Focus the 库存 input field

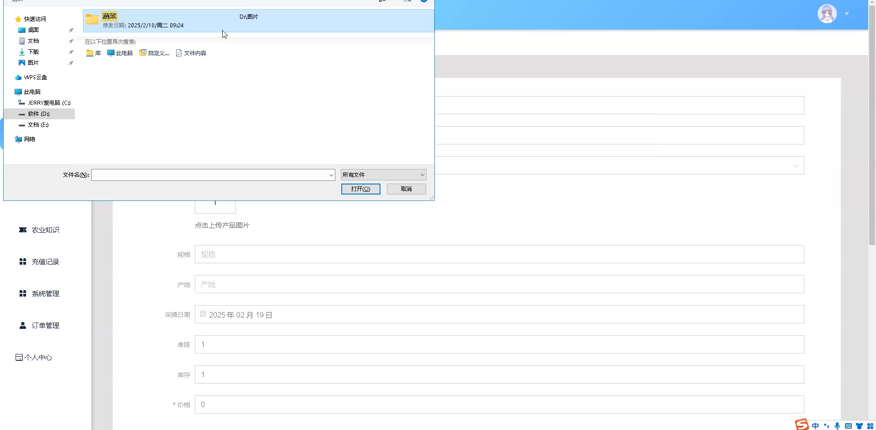coord(499,374)
